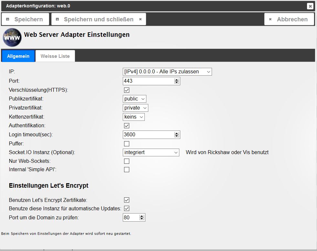Click 'Wird von Rickshaw oder Vis benutzt' text
Viewport: 317px width, 251px height.
[x=227, y=152]
